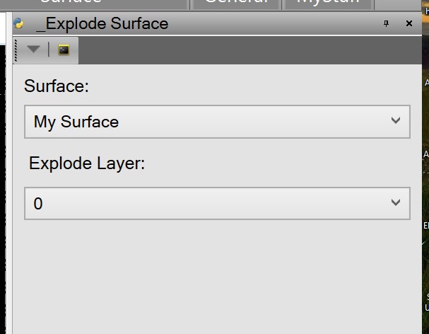429x334 pixels.
Task: Click the script console toolbar icon
Action: 64,50
